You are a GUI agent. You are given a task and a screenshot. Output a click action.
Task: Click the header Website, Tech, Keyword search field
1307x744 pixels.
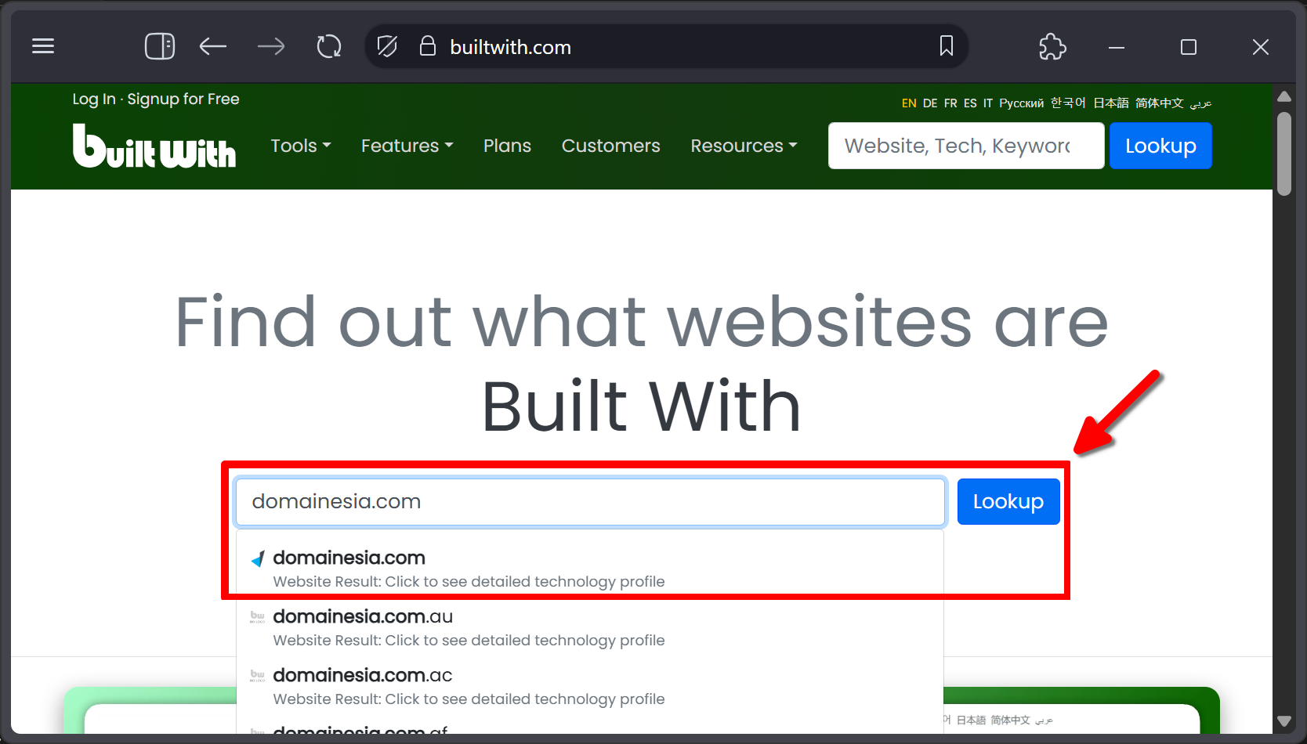click(966, 146)
